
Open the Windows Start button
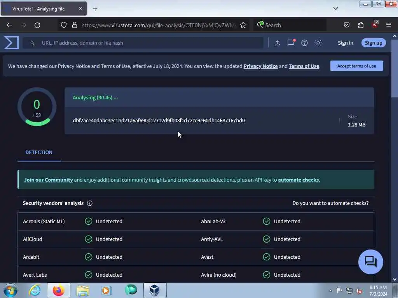pos(10,290)
